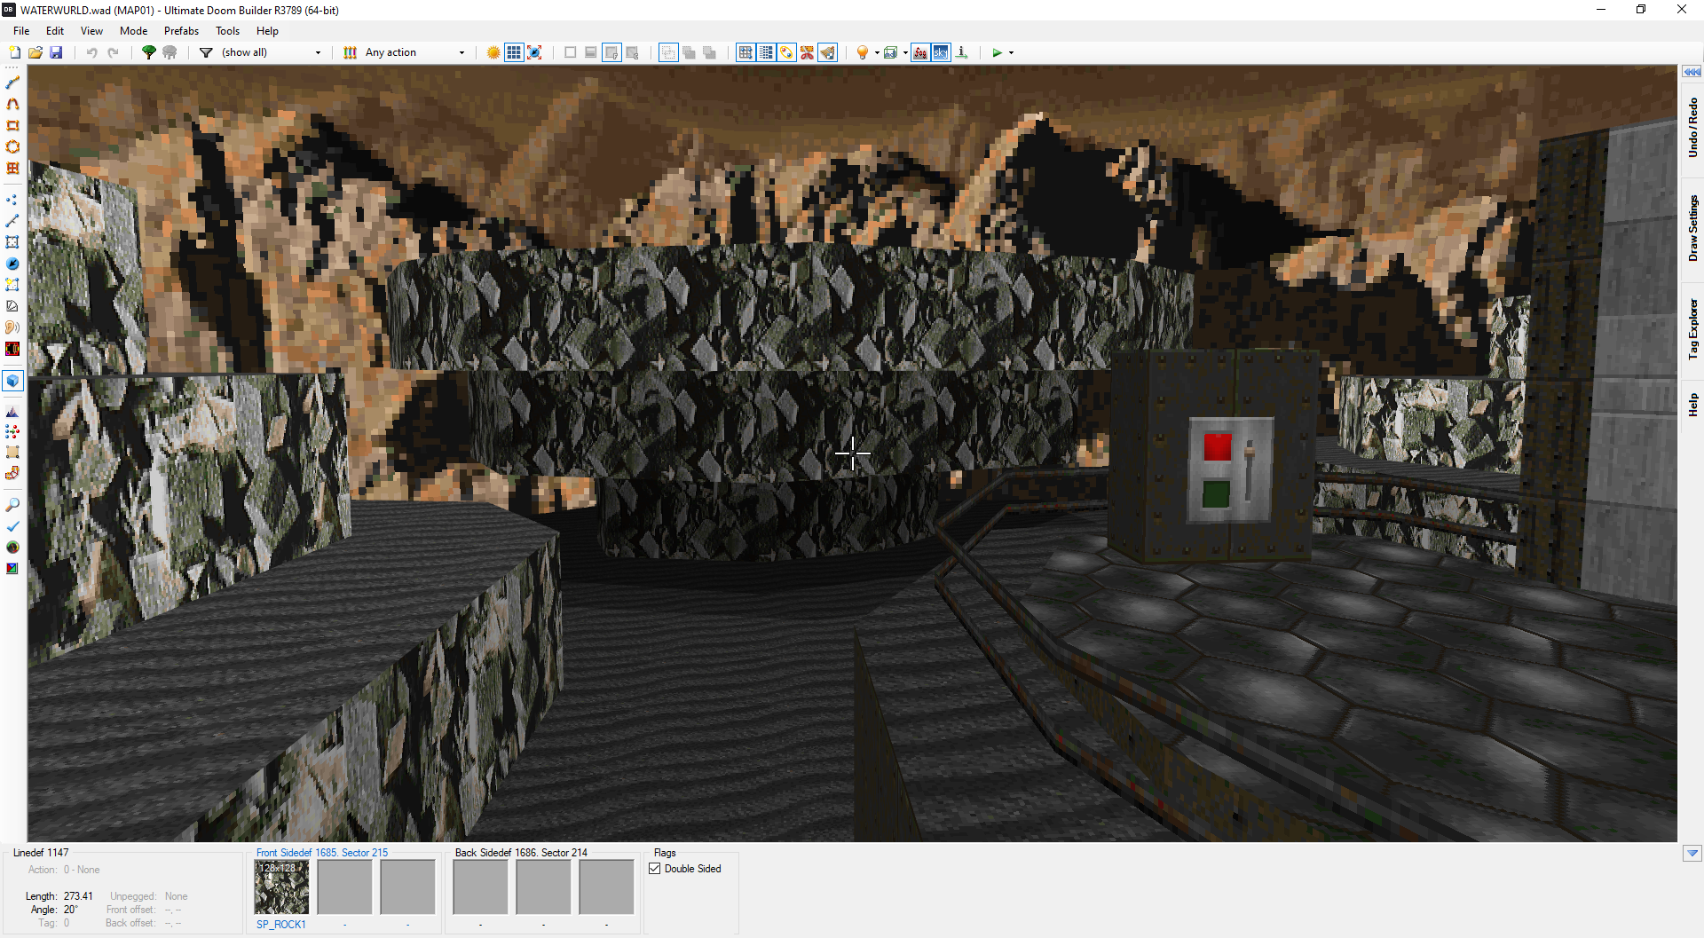Toggle full brightness sun icon

pos(493,52)
